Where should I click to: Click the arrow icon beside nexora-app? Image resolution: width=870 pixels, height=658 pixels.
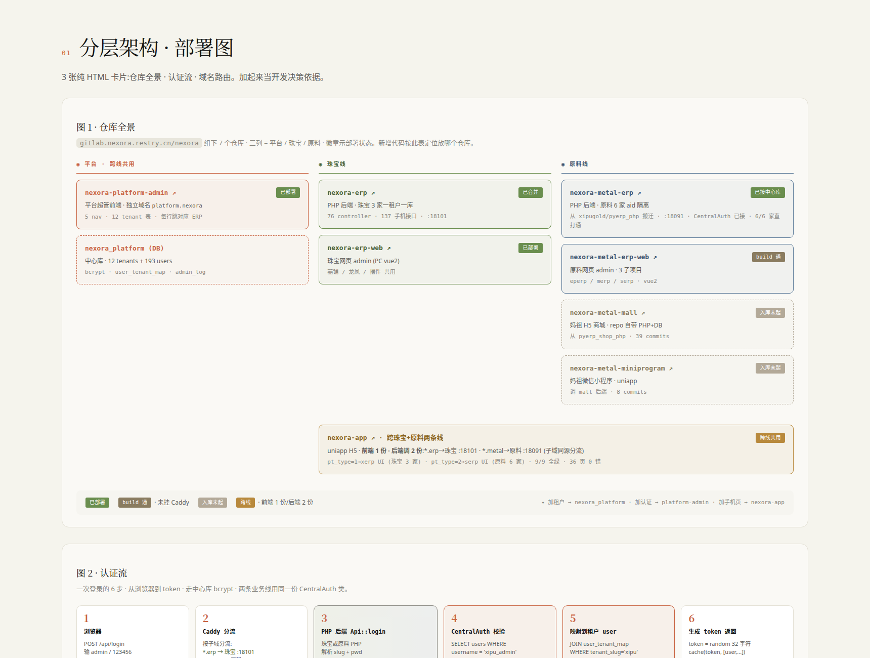[373, 438]
